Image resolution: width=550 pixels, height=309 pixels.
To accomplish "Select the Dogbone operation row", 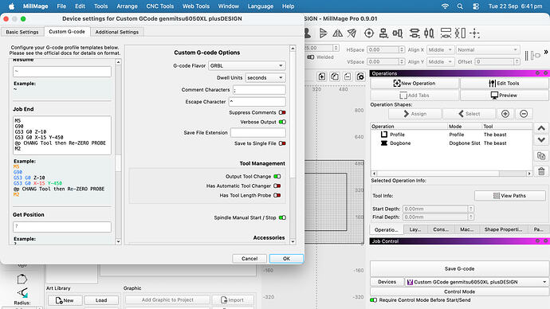I will (x=451, y=143).
